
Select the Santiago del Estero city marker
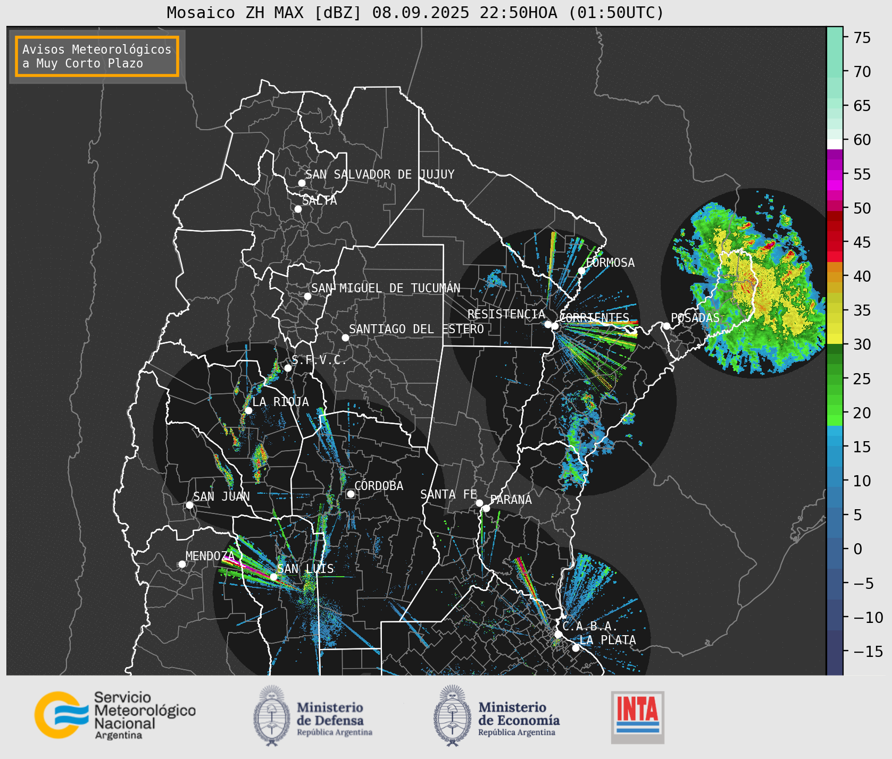tap(345, 338)
